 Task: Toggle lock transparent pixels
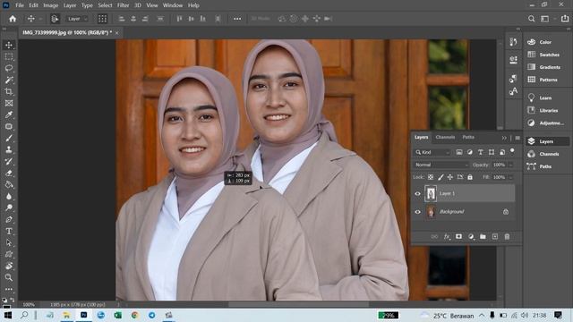pyautogui.click(x=431, y=177)
